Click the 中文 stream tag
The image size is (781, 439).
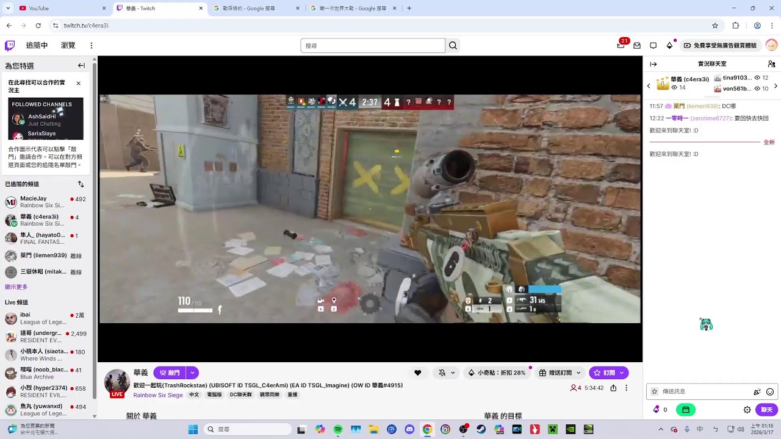[x=194, y=395]
